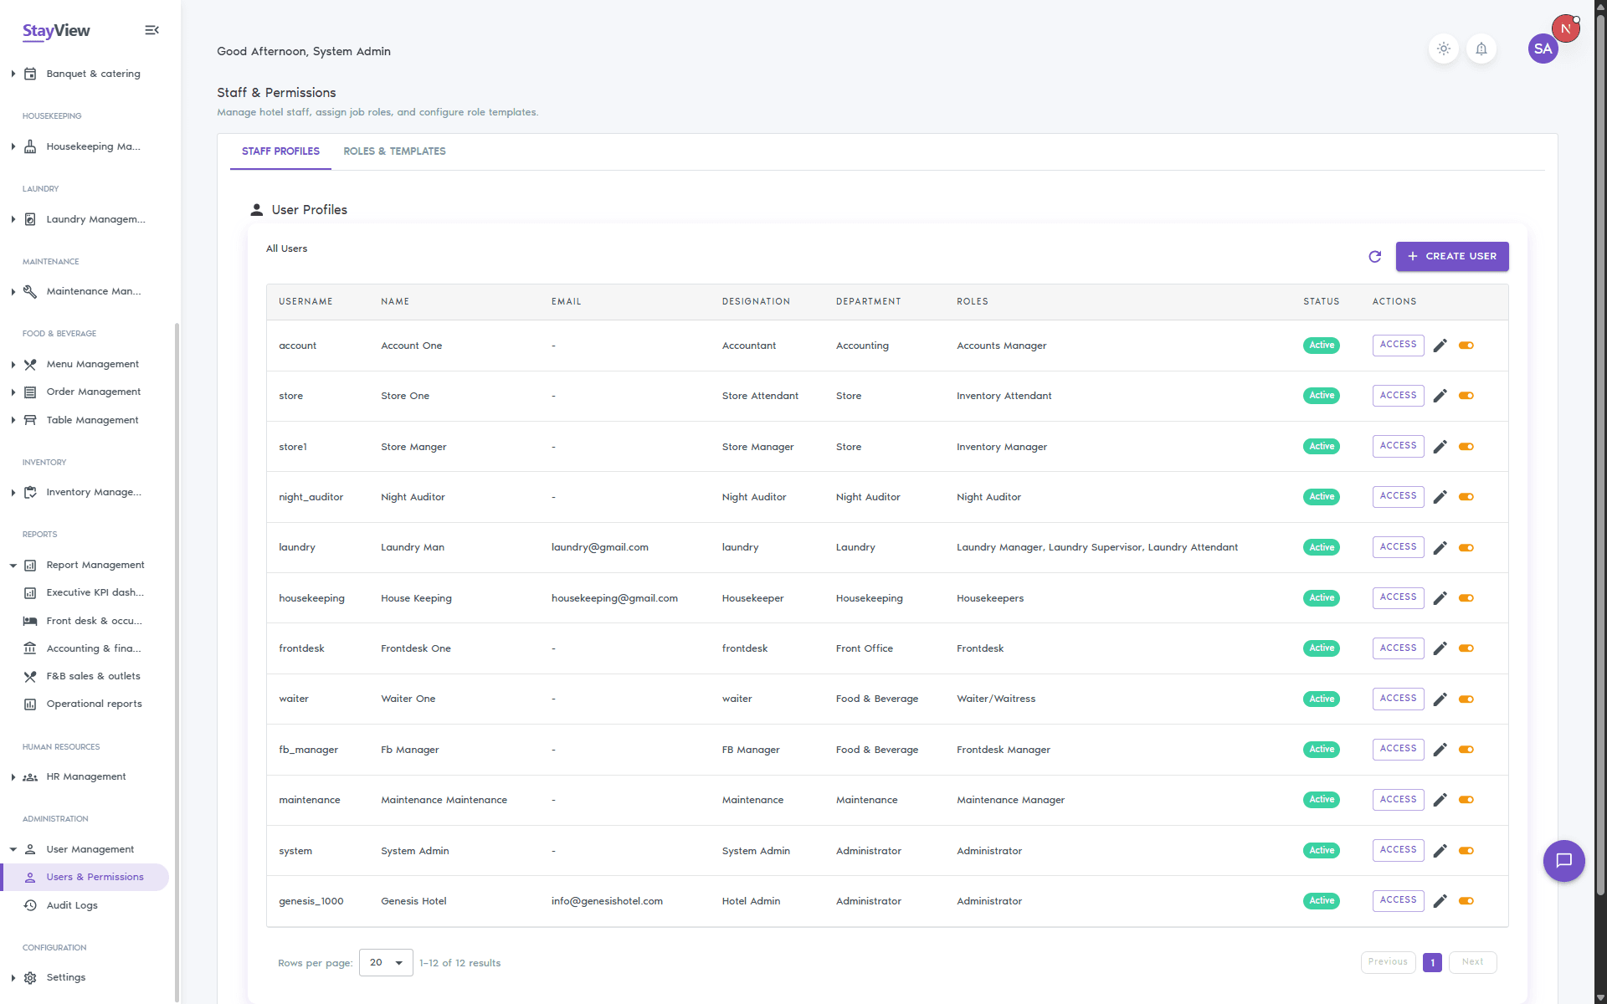Expand HR Management section
1607x1004 pixels.
click(x=84, y=776)
